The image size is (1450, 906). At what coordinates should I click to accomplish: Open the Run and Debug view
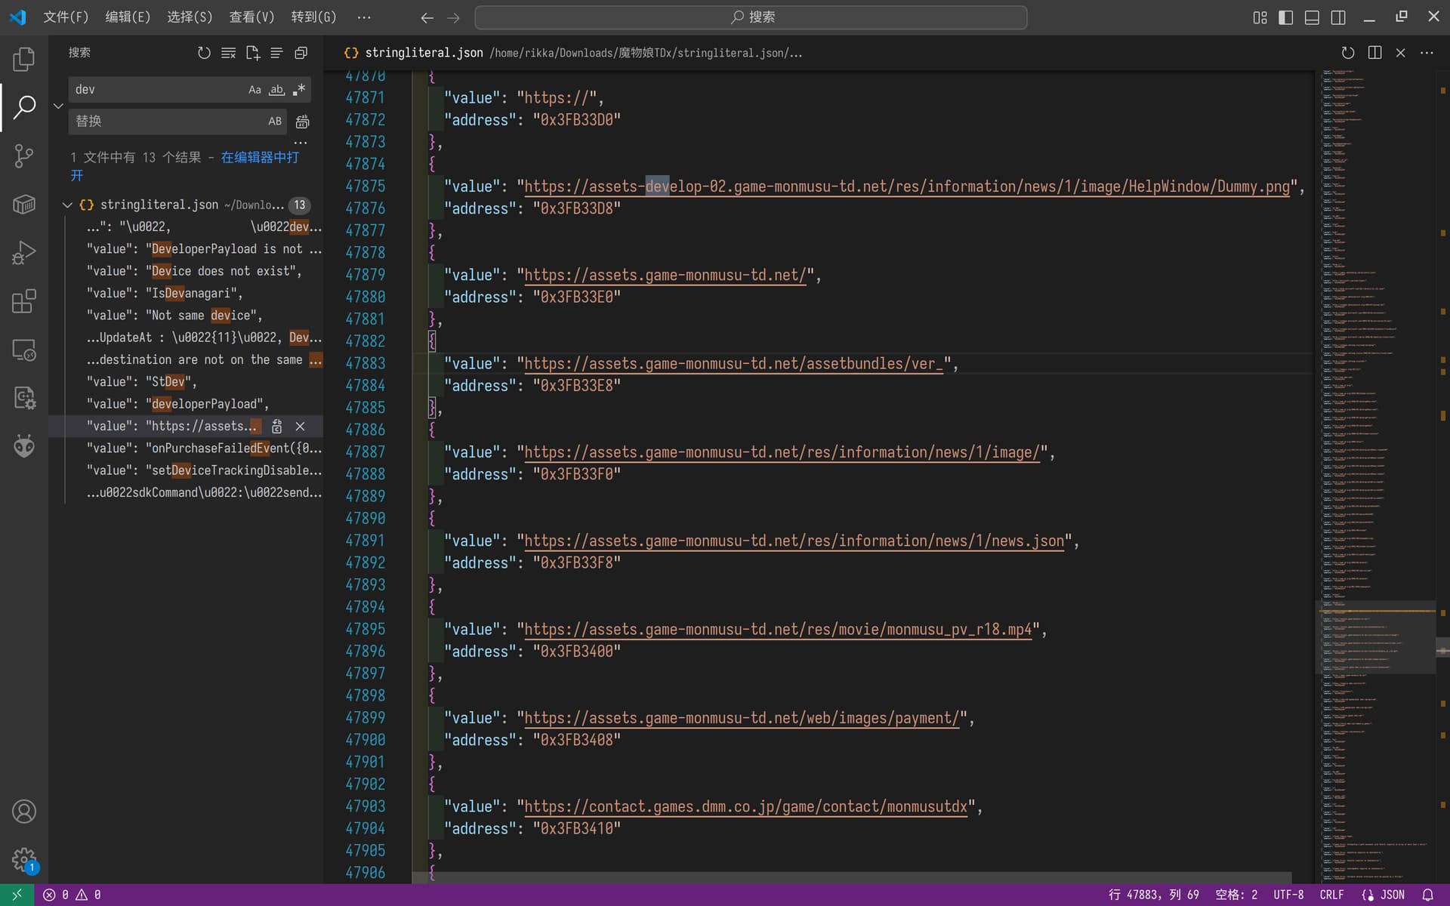(23, 252)
